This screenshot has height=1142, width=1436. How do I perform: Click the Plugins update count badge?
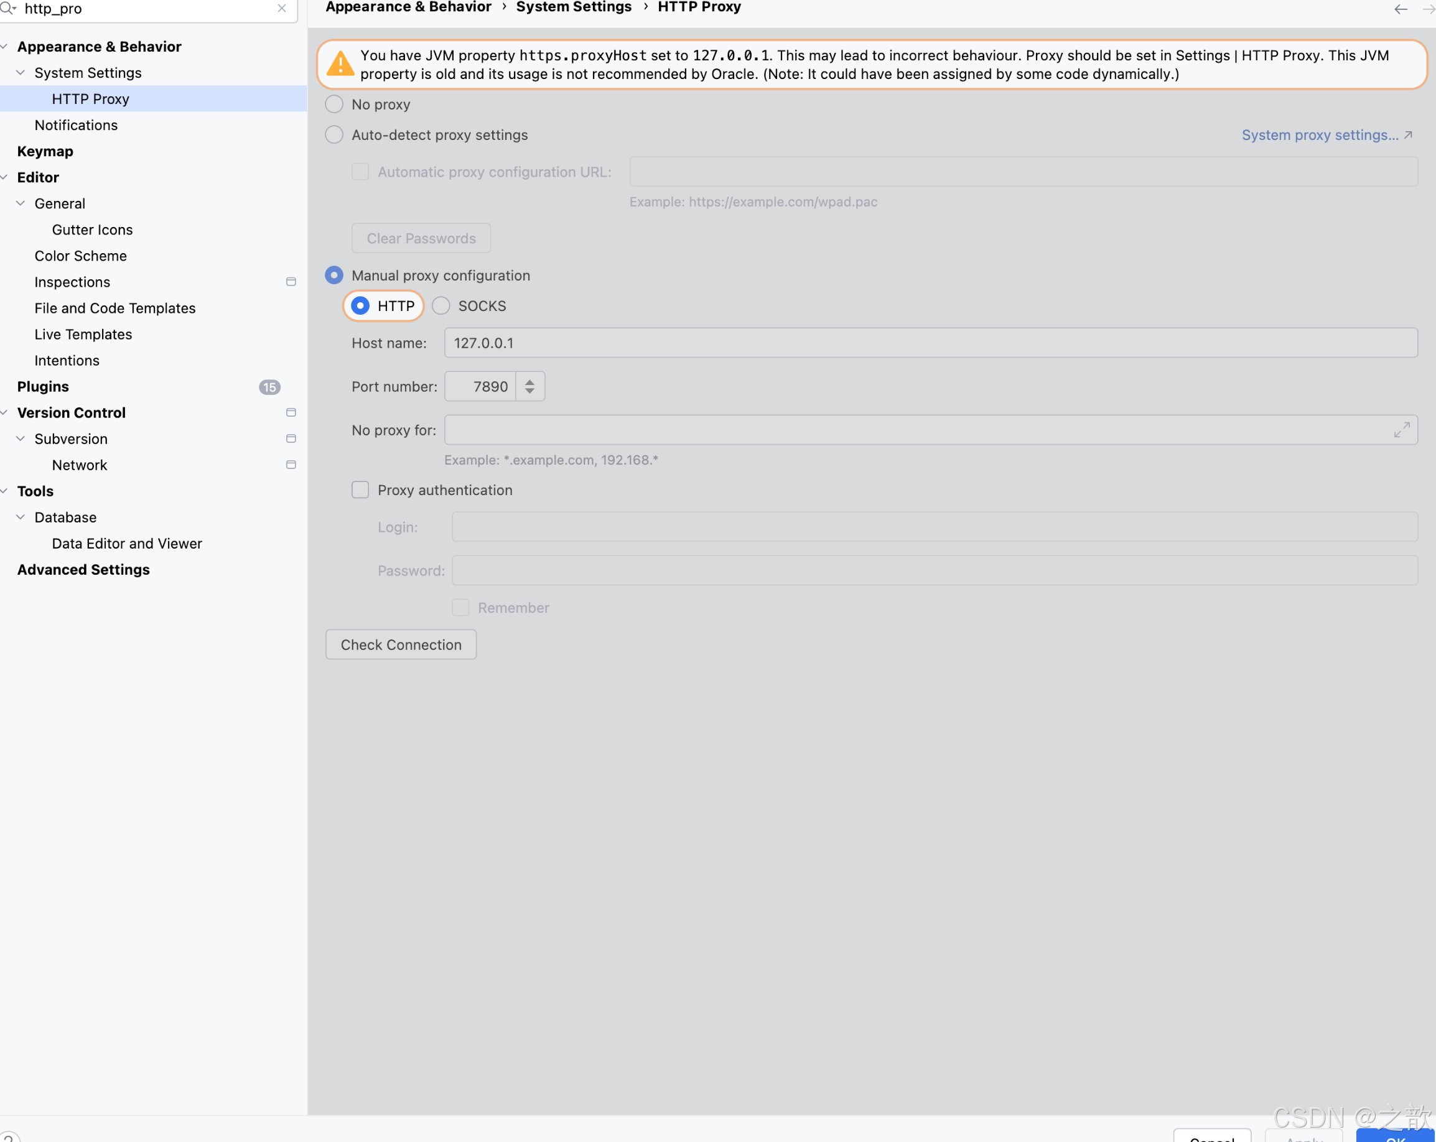tap(269, 387)
